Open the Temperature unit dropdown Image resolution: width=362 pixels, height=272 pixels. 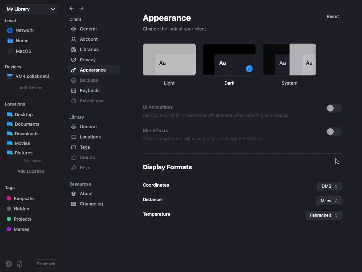tap(324, 215)
